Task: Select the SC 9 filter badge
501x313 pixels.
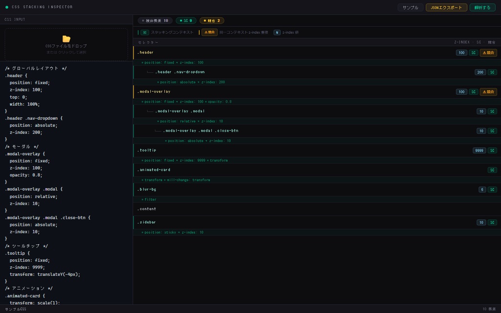Action: (186, 21)
